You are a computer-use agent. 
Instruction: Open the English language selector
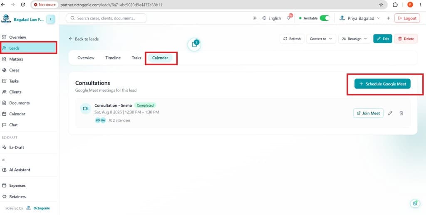tap(271, 18)
